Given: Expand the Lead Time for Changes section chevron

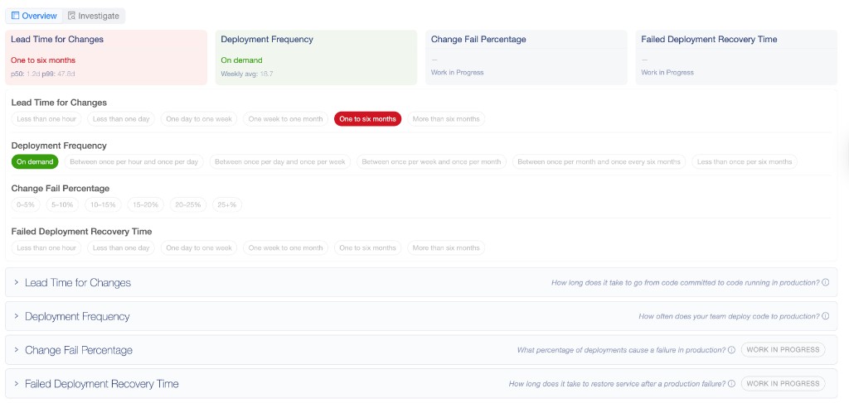Looking at the screenshot, I should [x=17, y=282].
